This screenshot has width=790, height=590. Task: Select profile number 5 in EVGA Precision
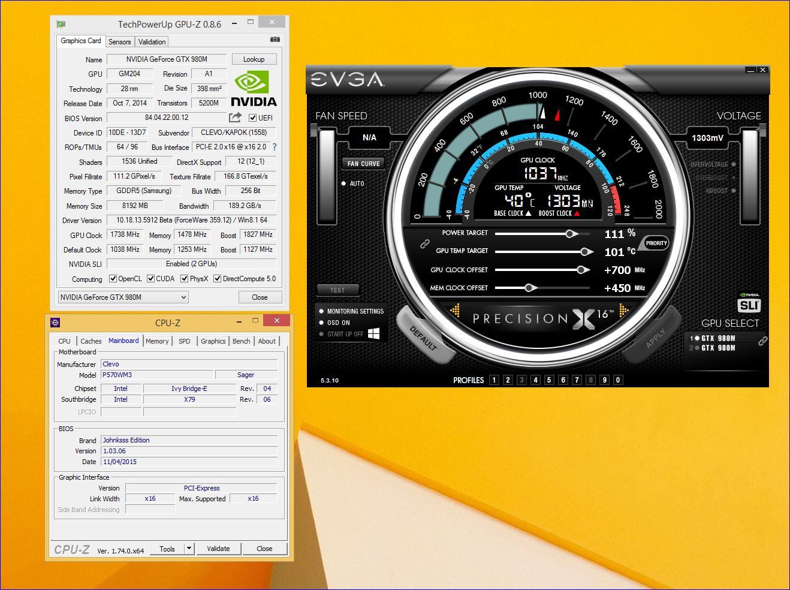click(x=549, y=380)
